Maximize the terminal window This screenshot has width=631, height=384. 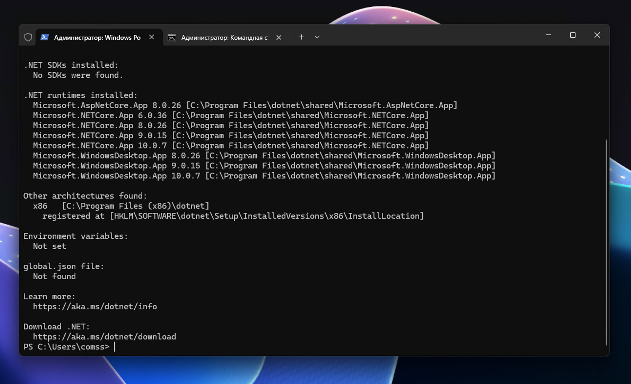coord(573,35)
